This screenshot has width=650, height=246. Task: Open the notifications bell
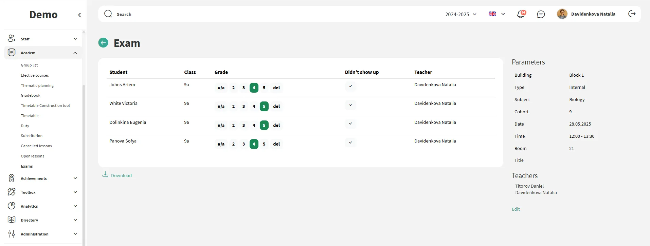coord(521,14)
